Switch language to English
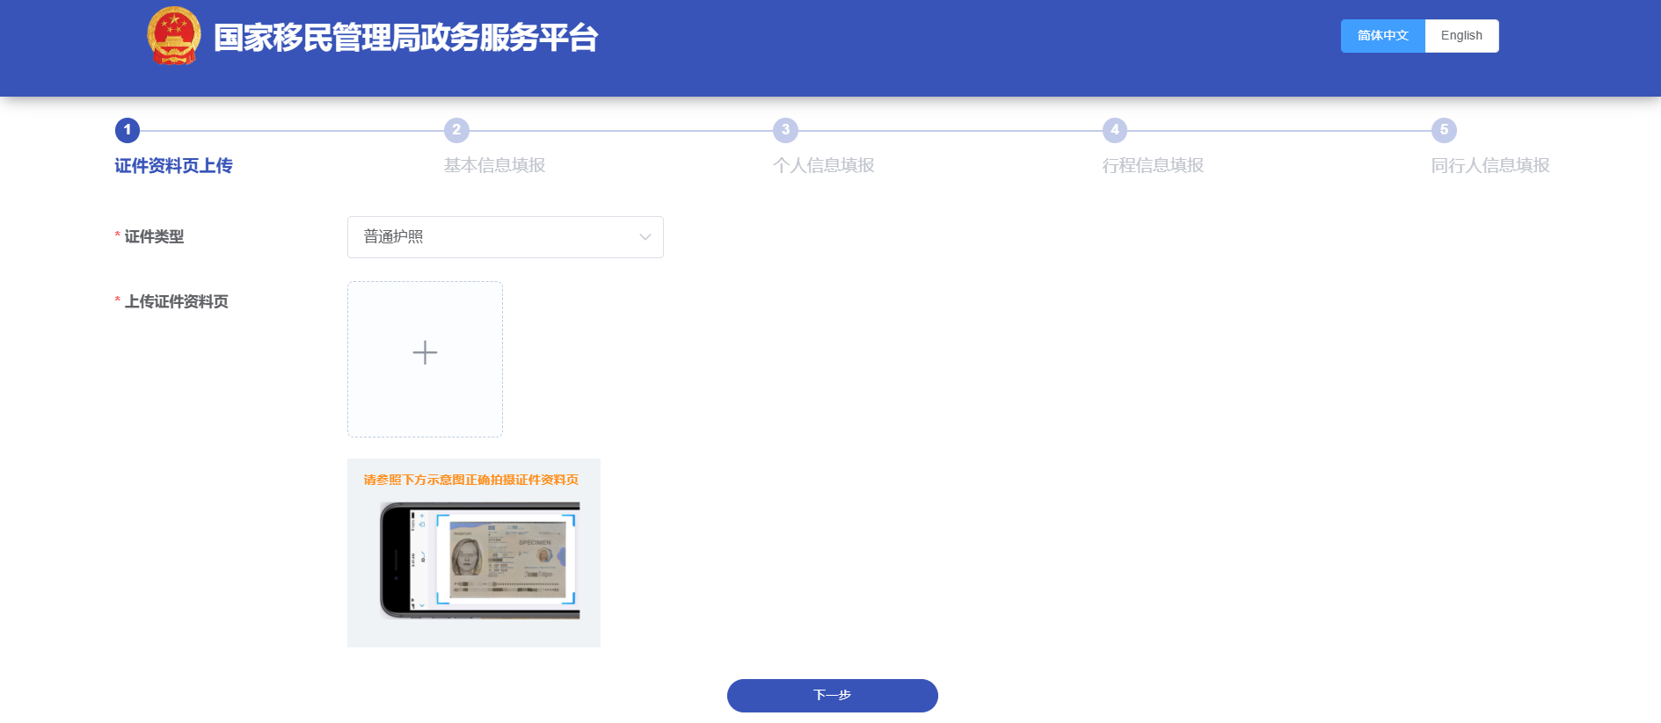 coord(1461,36)
